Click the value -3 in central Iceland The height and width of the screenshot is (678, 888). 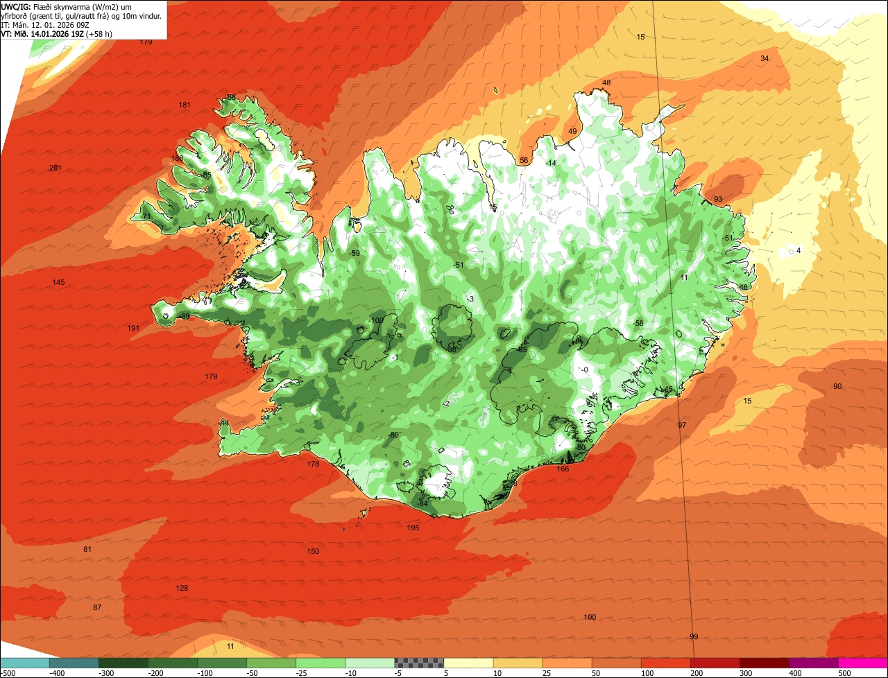[x=470, y=299]
